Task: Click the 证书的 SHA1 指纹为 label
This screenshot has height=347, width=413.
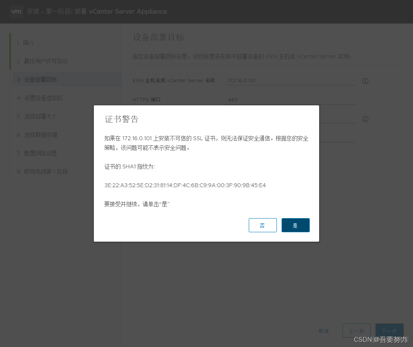Action: click(x=130, y=166)
